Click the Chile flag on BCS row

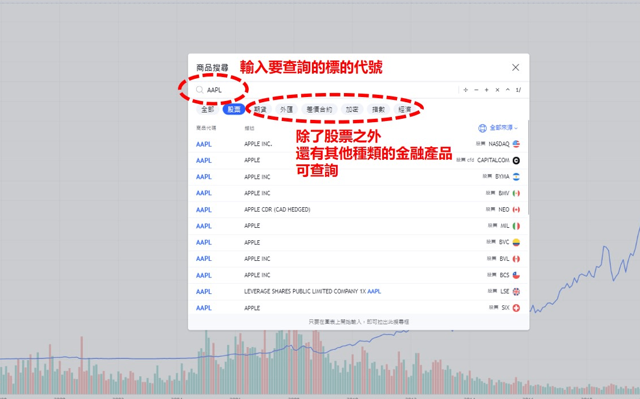tap(516, 275)
